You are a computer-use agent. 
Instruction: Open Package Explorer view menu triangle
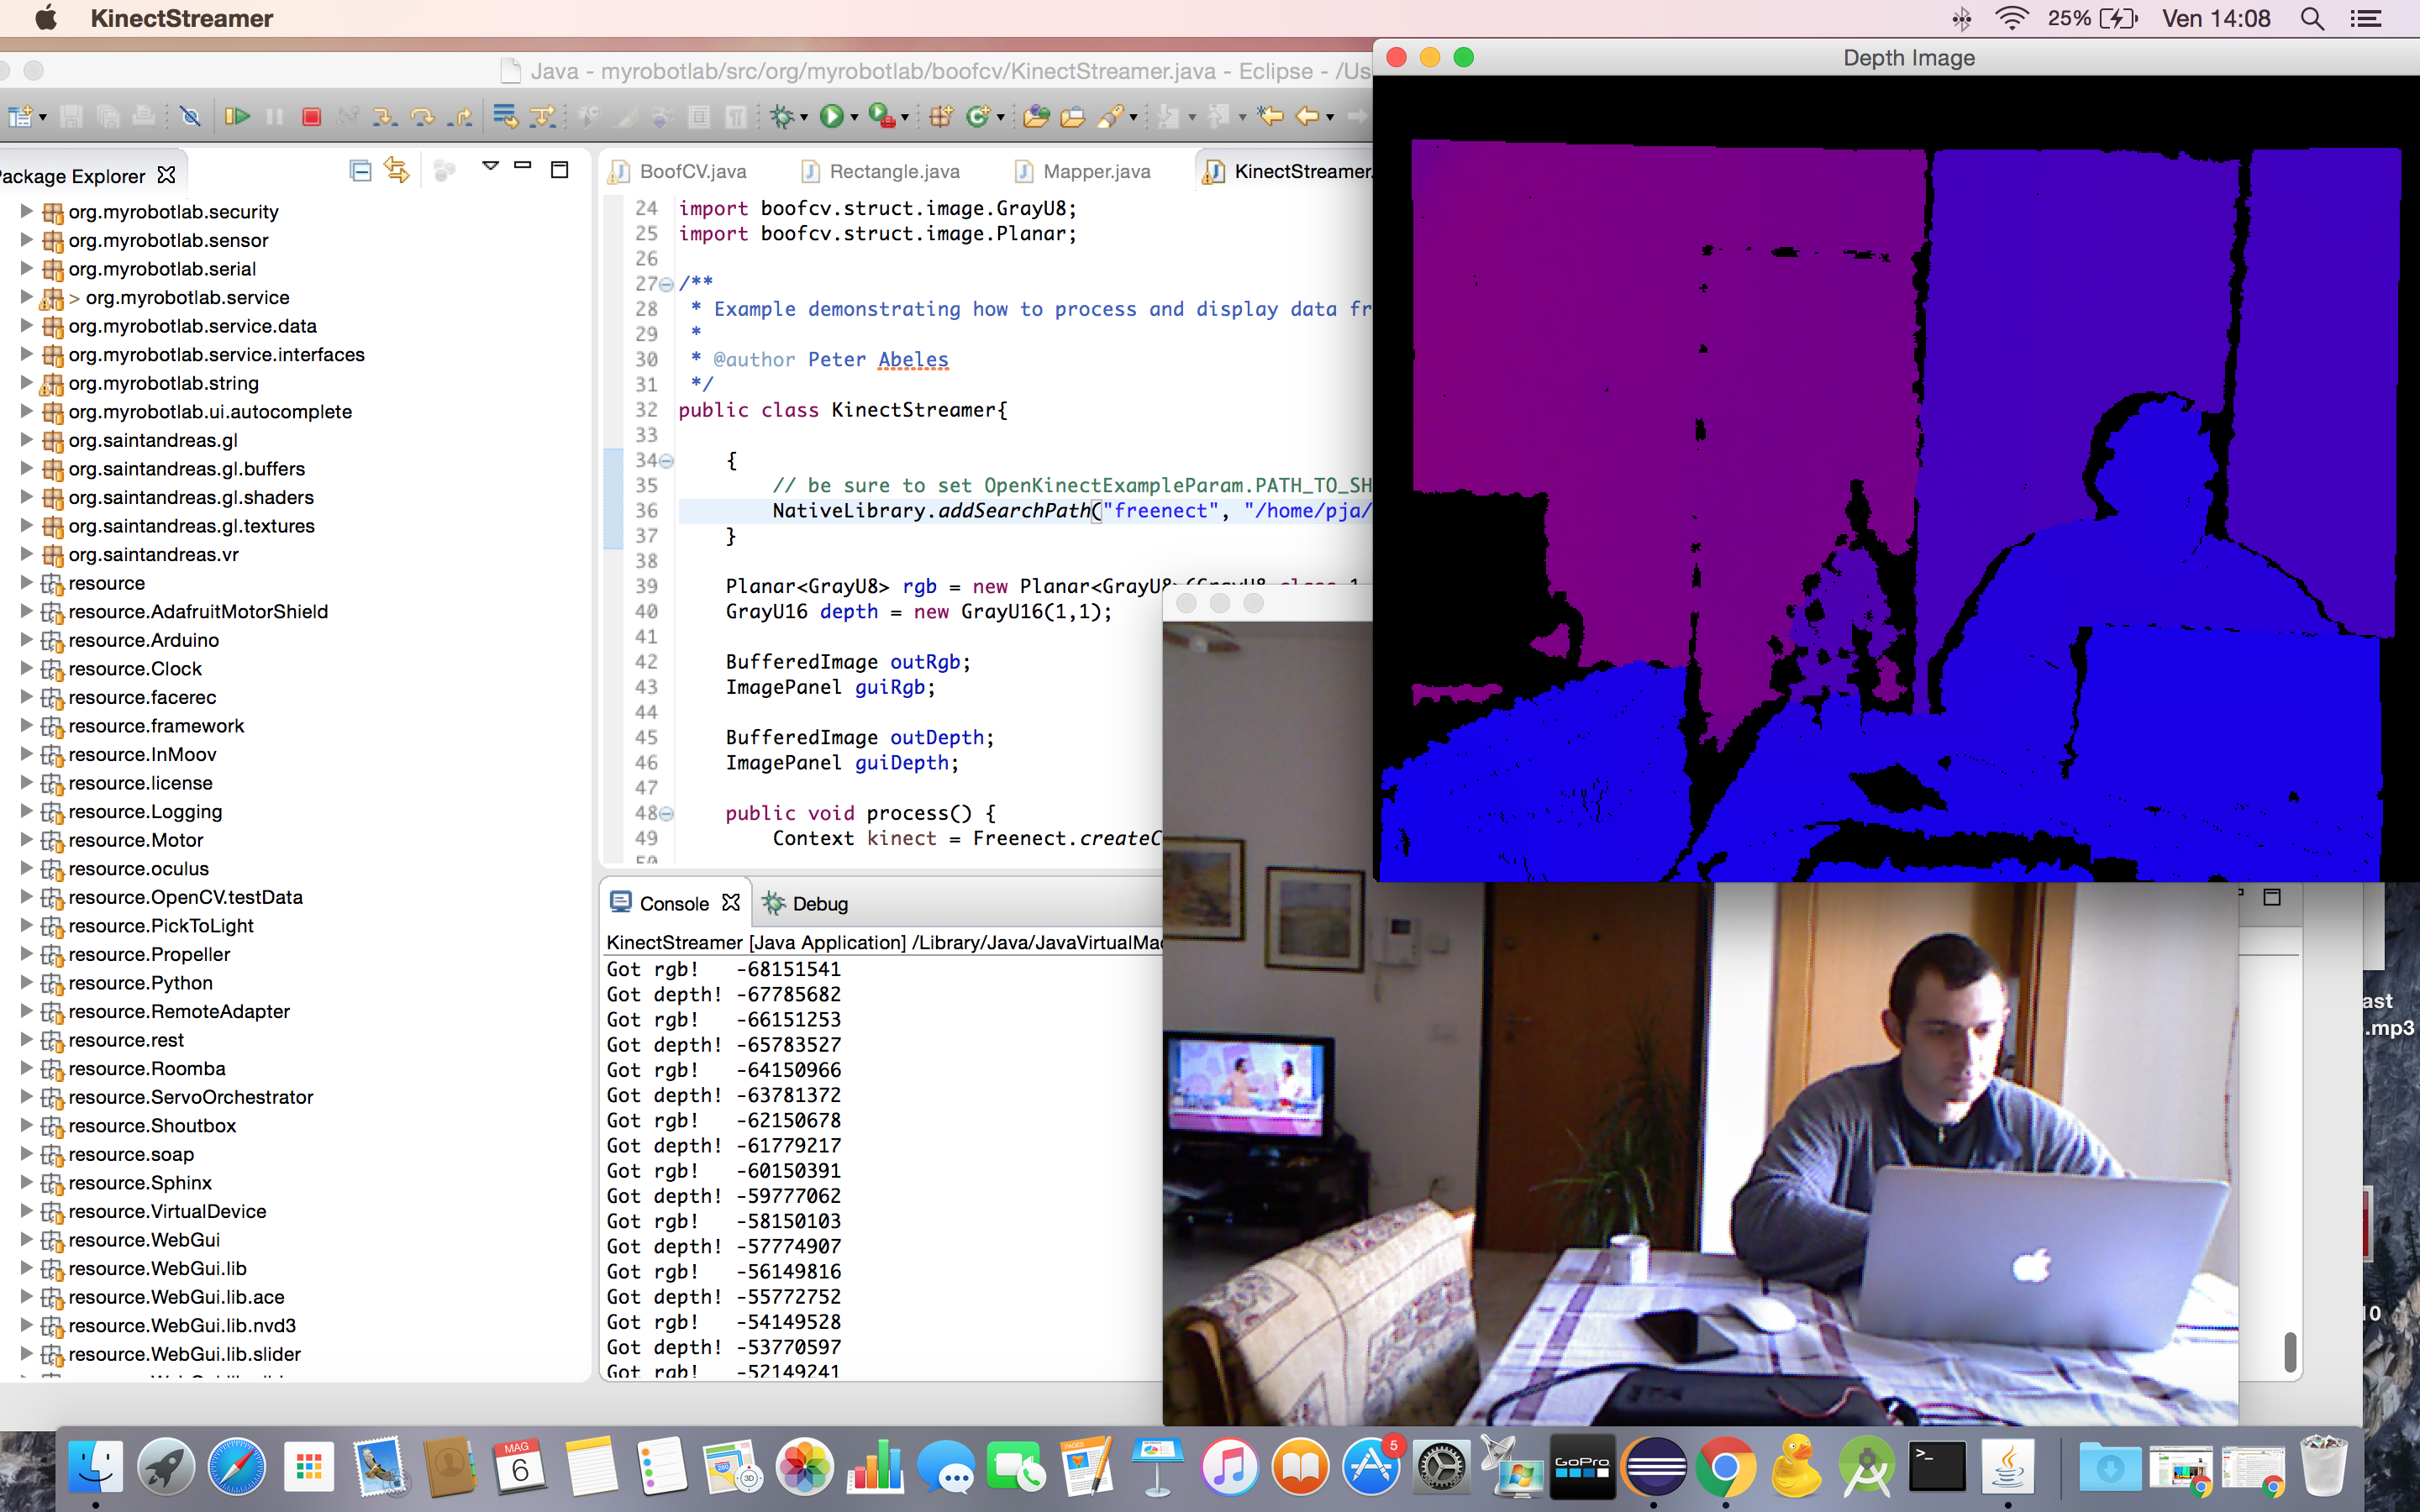tap(490, 166)
